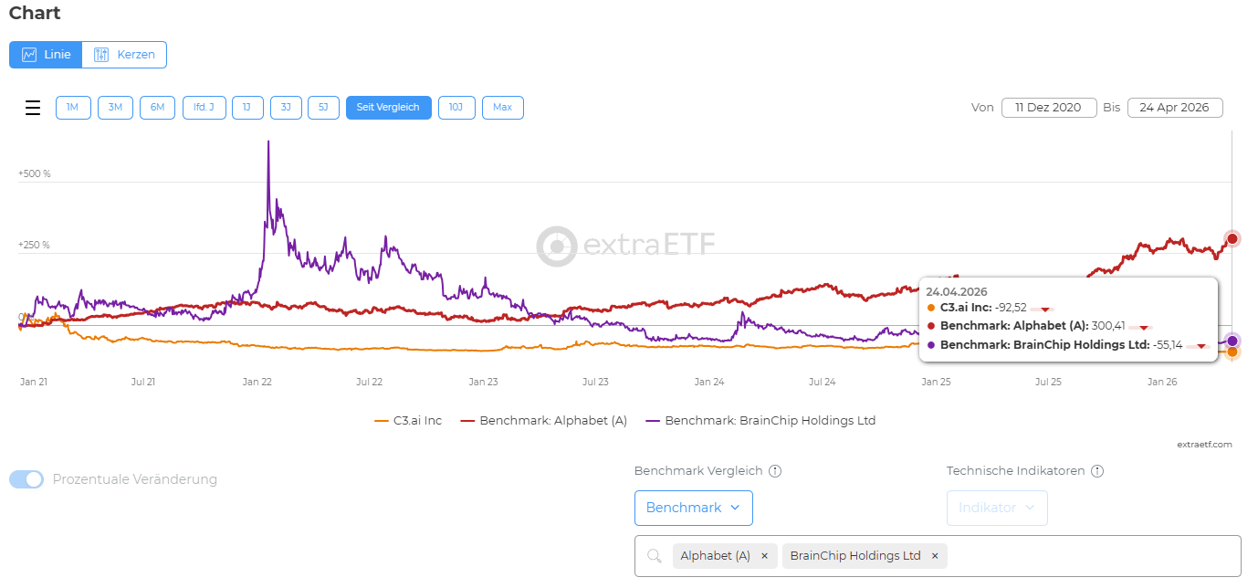Select the 5J time range
The height and width of the screenshot is (588, 1258).
[323, 108]
